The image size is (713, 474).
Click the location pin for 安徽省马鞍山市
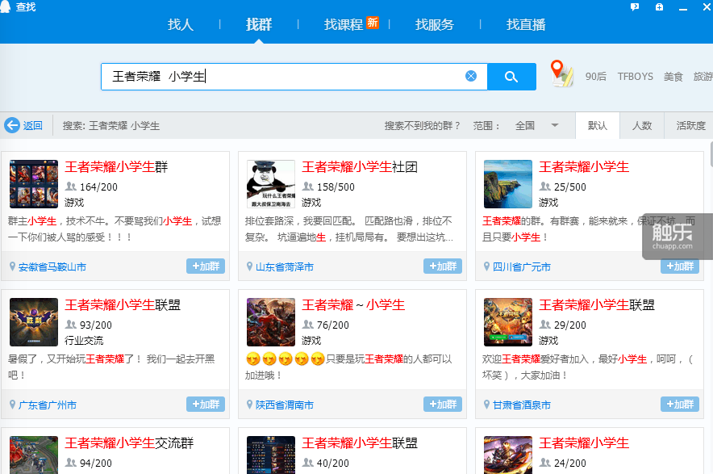point(13,266)
